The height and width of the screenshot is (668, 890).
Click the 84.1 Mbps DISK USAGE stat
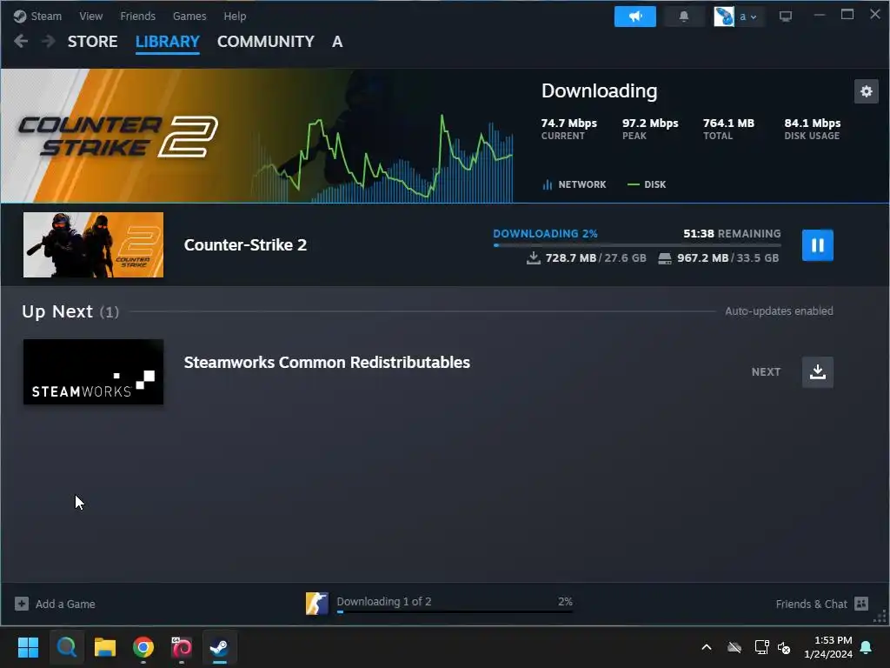[813, 129]
